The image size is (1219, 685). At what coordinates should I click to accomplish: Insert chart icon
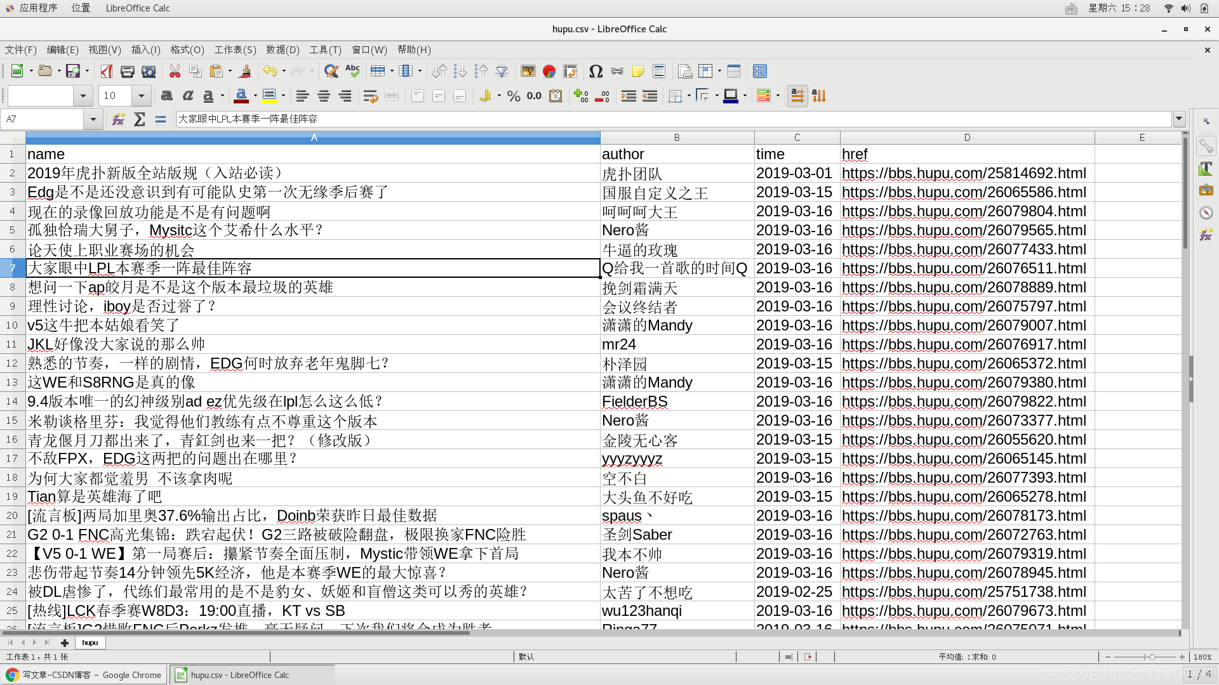coord(549,71)
